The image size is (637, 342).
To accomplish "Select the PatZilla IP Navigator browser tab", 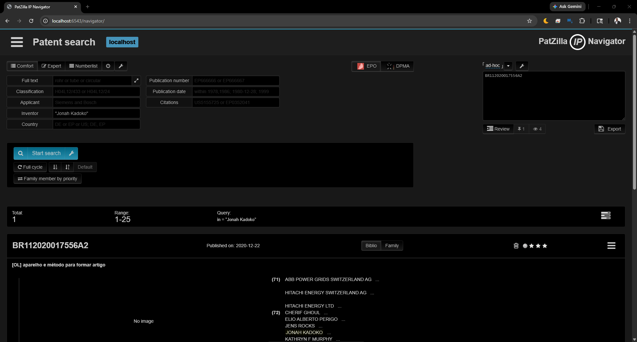I will pos(41,7).
